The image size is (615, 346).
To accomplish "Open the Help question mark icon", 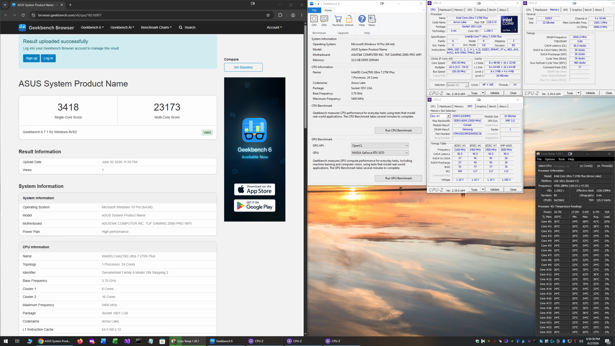I will [x=362, y=21].
